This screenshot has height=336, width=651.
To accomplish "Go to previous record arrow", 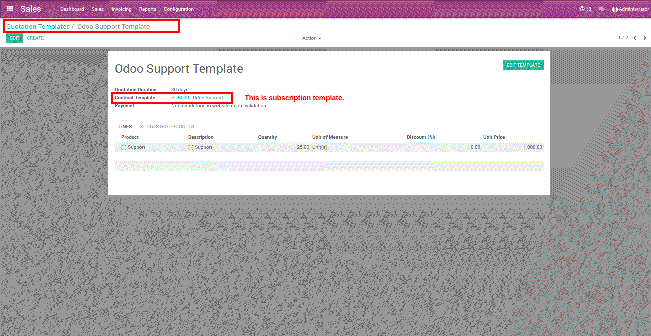I will (x=635, y=38).
